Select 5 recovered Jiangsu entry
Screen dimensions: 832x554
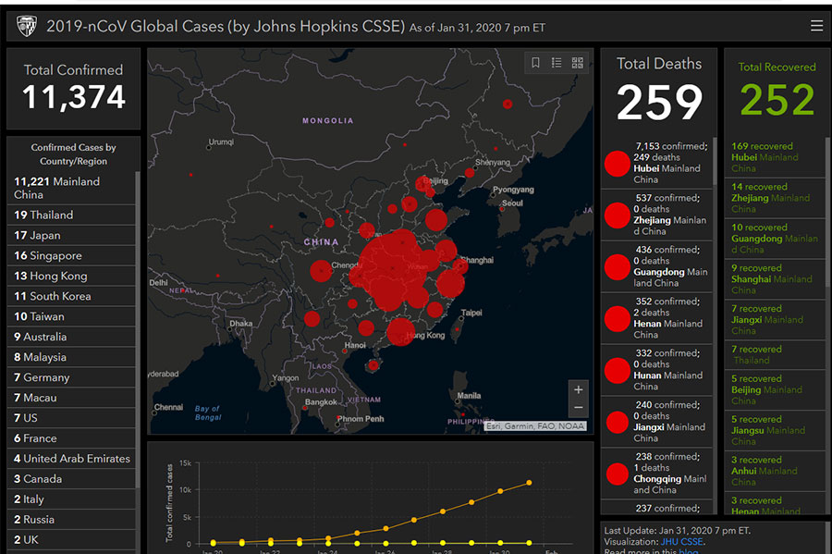pyautogui.click(x=775, y=430)
